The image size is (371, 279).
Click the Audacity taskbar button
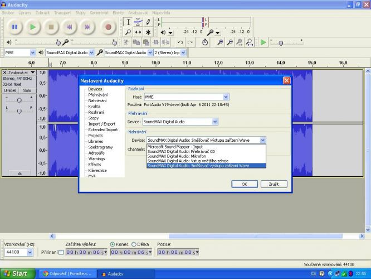point(126,274)
